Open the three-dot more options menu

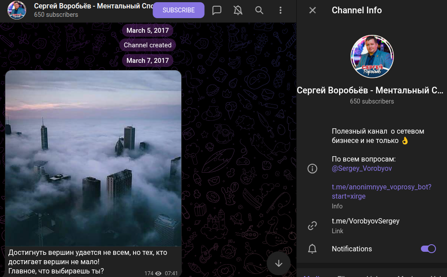point(281,10)
